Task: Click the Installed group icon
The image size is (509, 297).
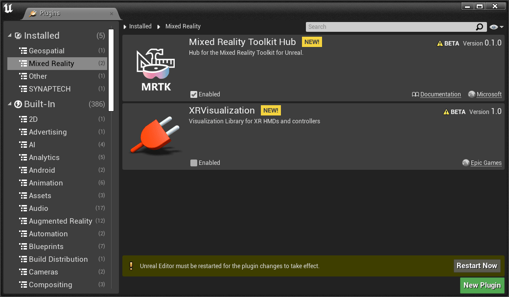Action: [x=18, y=36]
